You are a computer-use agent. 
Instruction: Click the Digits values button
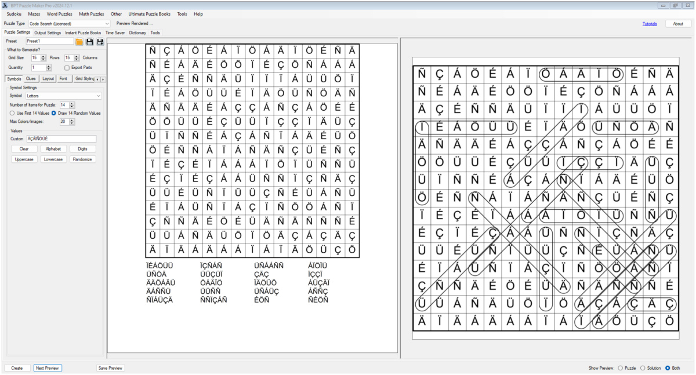[82, 149]
